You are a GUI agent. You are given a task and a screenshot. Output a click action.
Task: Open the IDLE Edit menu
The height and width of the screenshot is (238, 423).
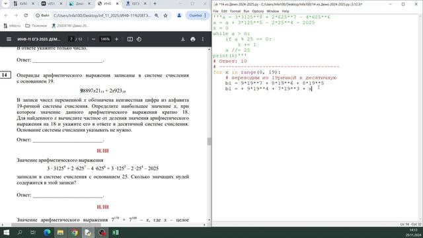coord(224,11)
